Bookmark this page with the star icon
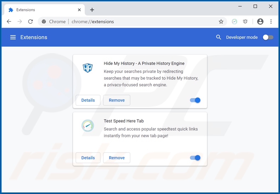Screen dimensions: 280x194 click(x=221, y=22)
